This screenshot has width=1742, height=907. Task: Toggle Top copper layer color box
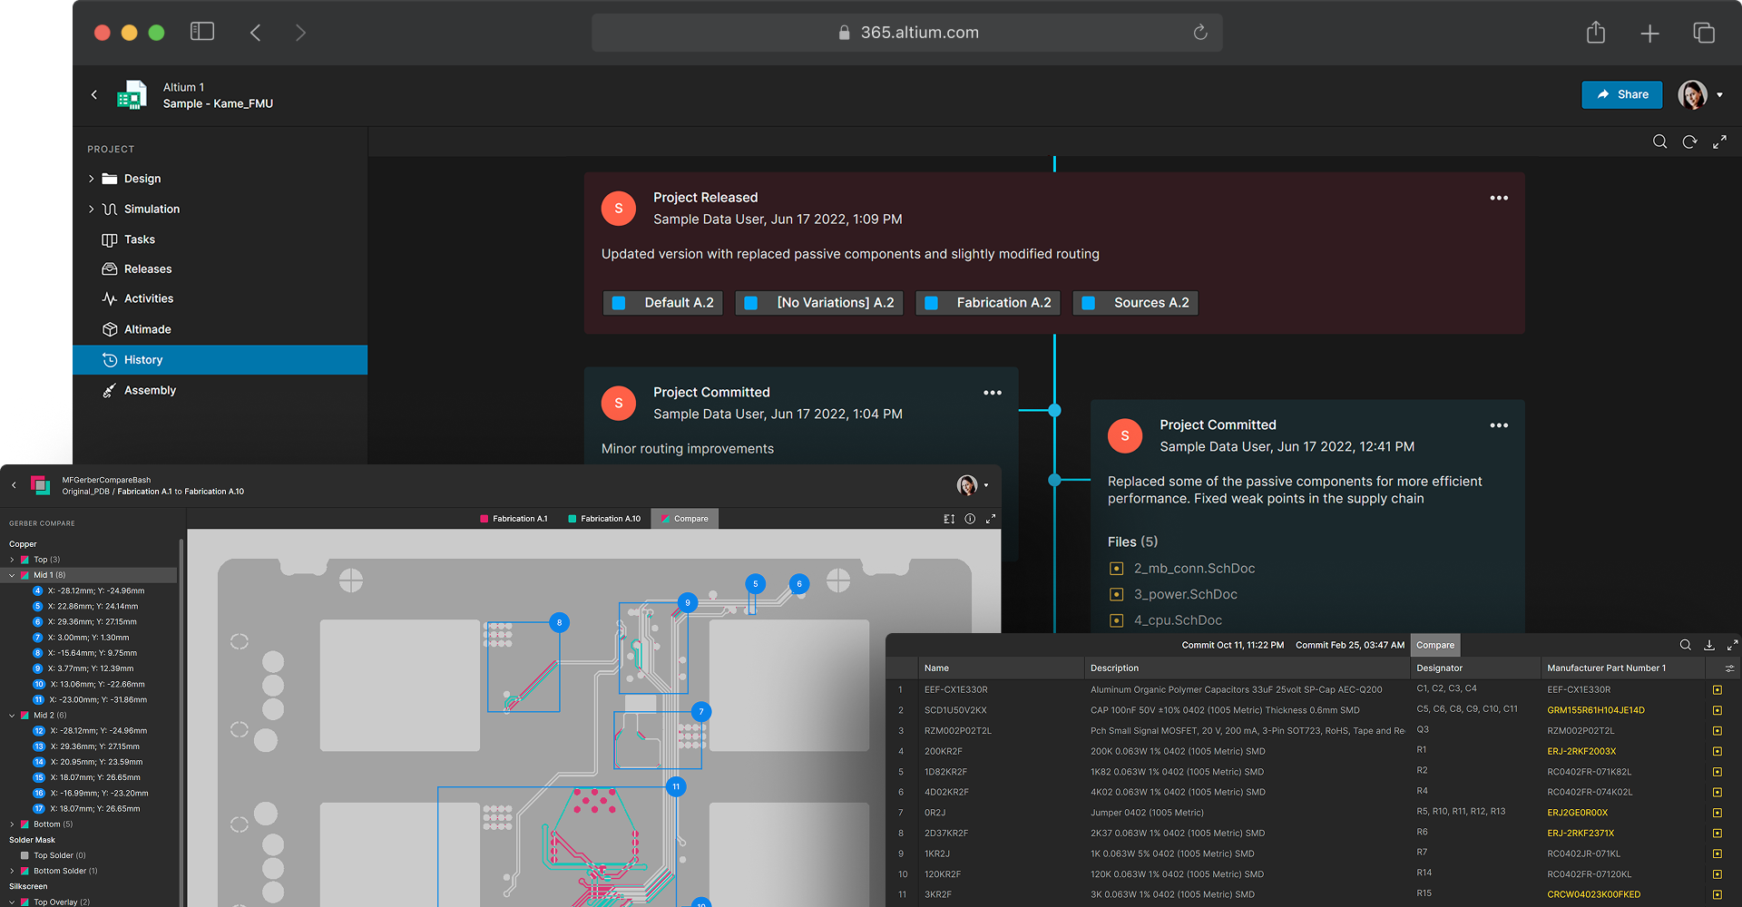pos(25,560)
